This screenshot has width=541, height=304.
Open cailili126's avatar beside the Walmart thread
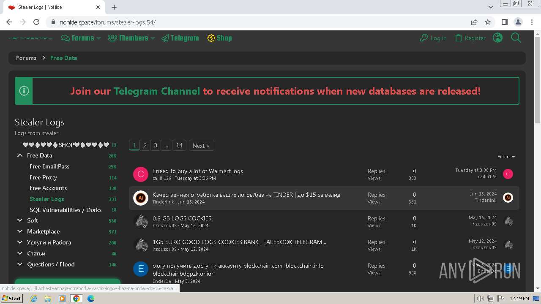pos(141,174)
